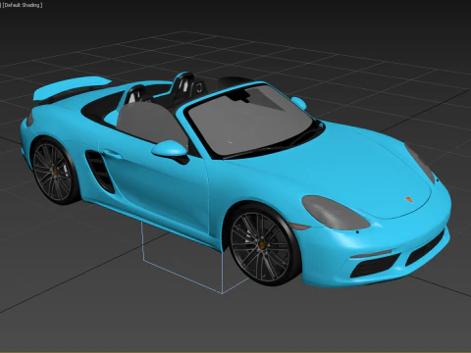Select the passenger-side mirror

[299, 103]
